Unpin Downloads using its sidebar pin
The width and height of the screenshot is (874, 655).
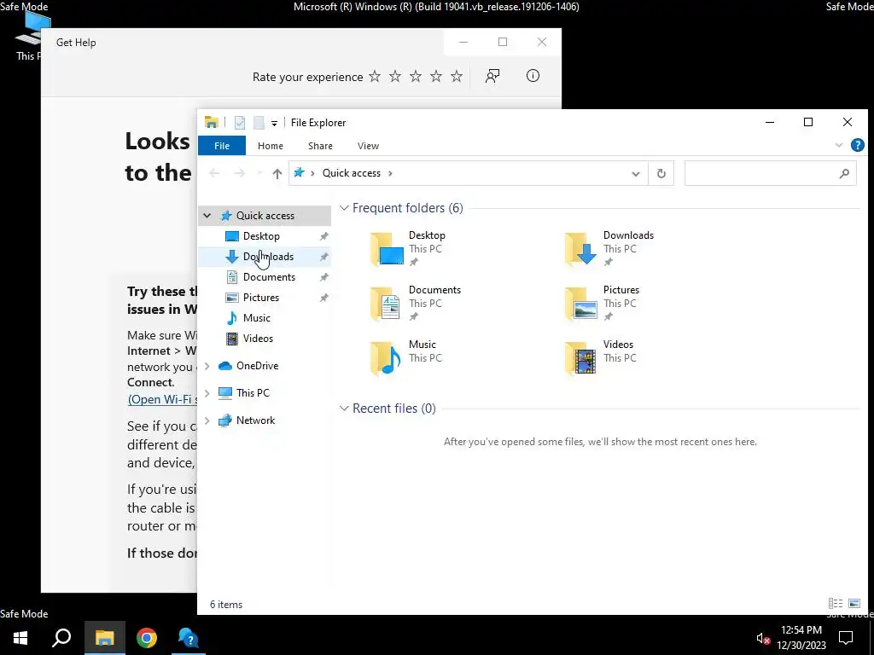[323, 257]
